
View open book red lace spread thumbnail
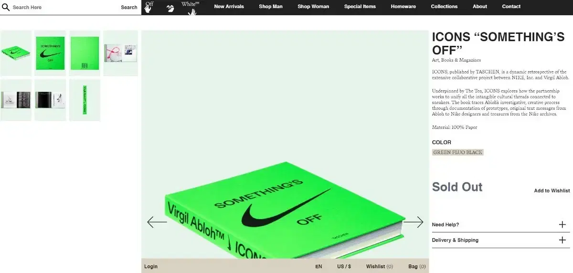pos(121,53)
